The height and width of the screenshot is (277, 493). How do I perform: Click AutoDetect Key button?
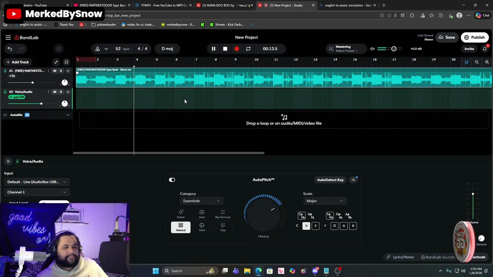[x=330, y=180]
